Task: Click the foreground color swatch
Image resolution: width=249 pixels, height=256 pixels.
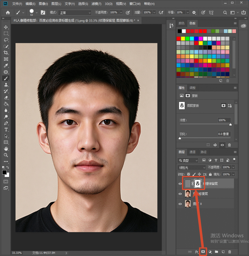Action: [x=5, y=172]
